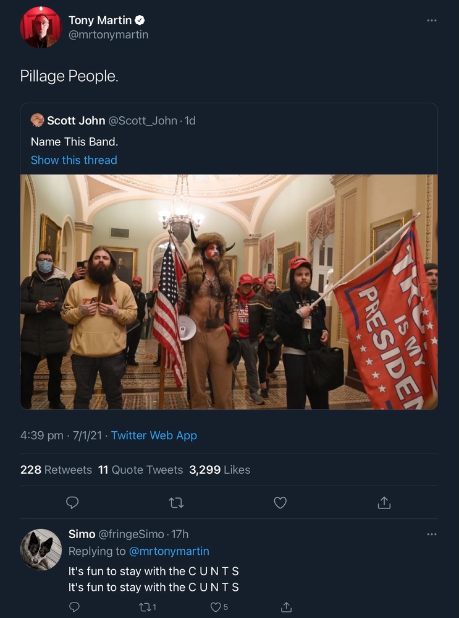Image resolution: width=459 pixels, height=618 pixels.
Task: Open Simo's dog avatar profile
Action: tap(41, 549)
